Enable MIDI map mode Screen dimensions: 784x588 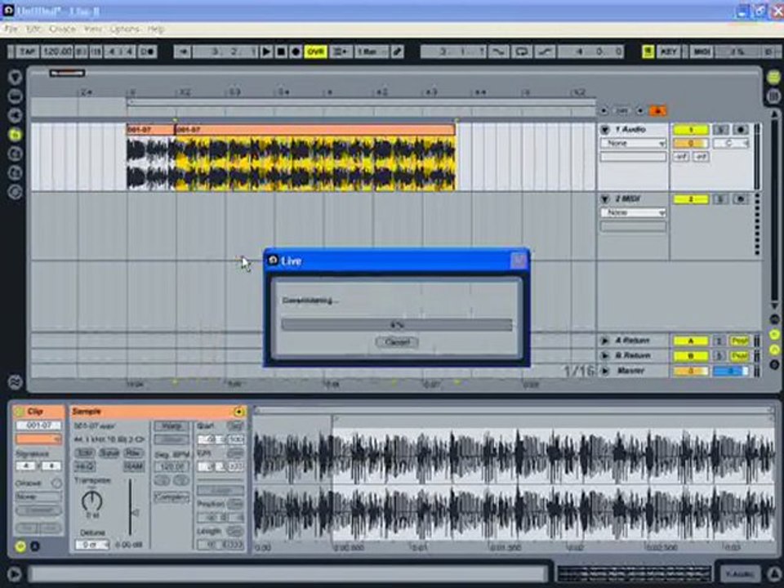(702, 51)
